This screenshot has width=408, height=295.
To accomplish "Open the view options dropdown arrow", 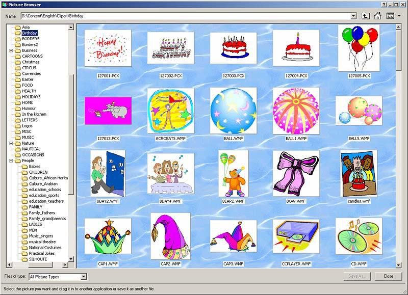I will 399,16.
